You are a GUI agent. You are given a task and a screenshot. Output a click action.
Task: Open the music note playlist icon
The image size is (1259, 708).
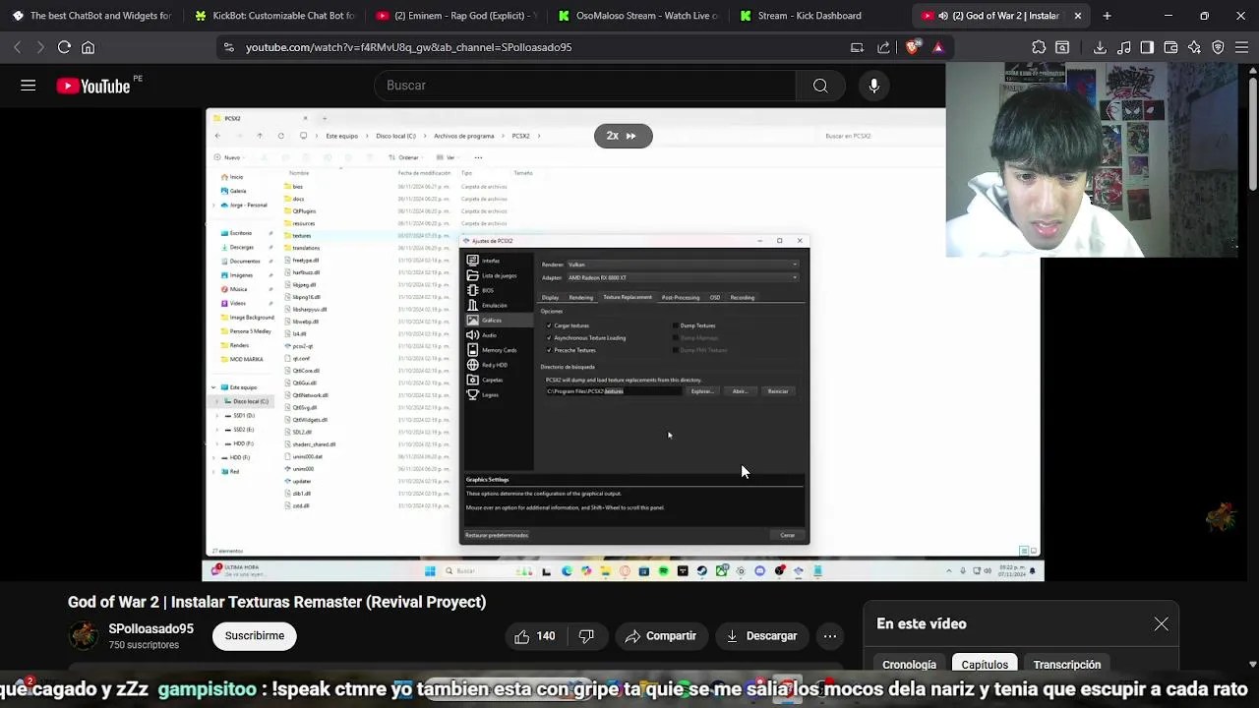pos(1123,47)
